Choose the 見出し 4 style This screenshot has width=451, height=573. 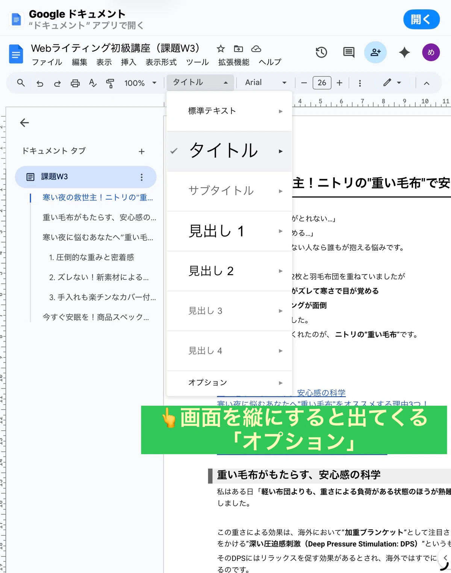coord(229,351)
